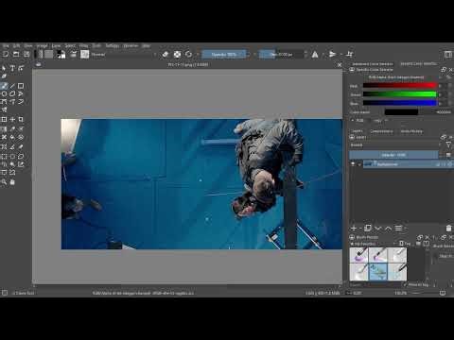Select the Bezier Curve tool
The height and width of the screenshot is (340, 454).
4,102
